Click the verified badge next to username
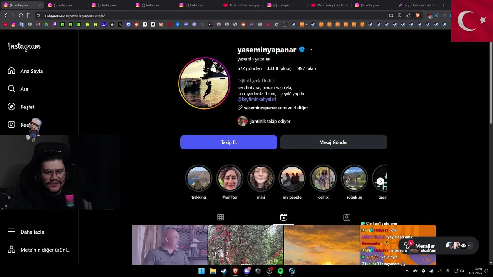This screenshot has height=277, width=493. 302,50
